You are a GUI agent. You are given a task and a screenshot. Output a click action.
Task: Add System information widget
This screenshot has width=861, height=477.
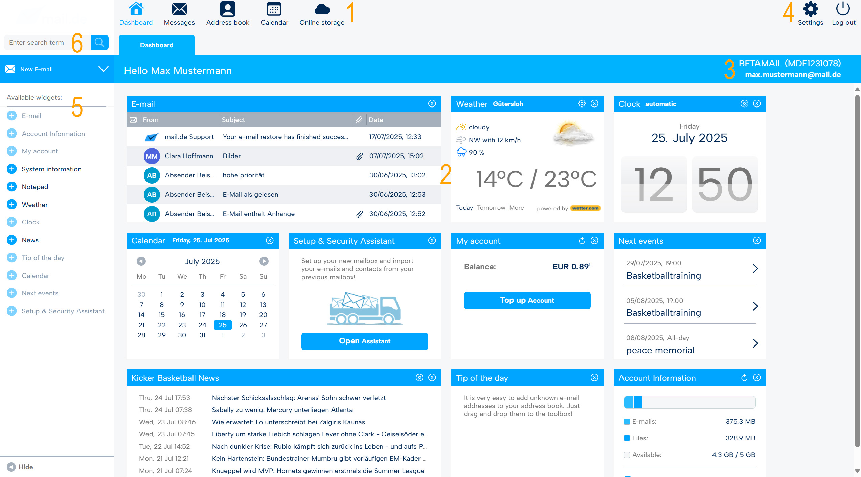[12, 169]
